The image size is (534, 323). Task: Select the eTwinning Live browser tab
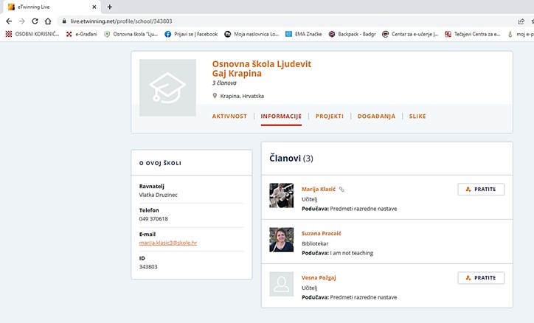(x=52, y=7)
